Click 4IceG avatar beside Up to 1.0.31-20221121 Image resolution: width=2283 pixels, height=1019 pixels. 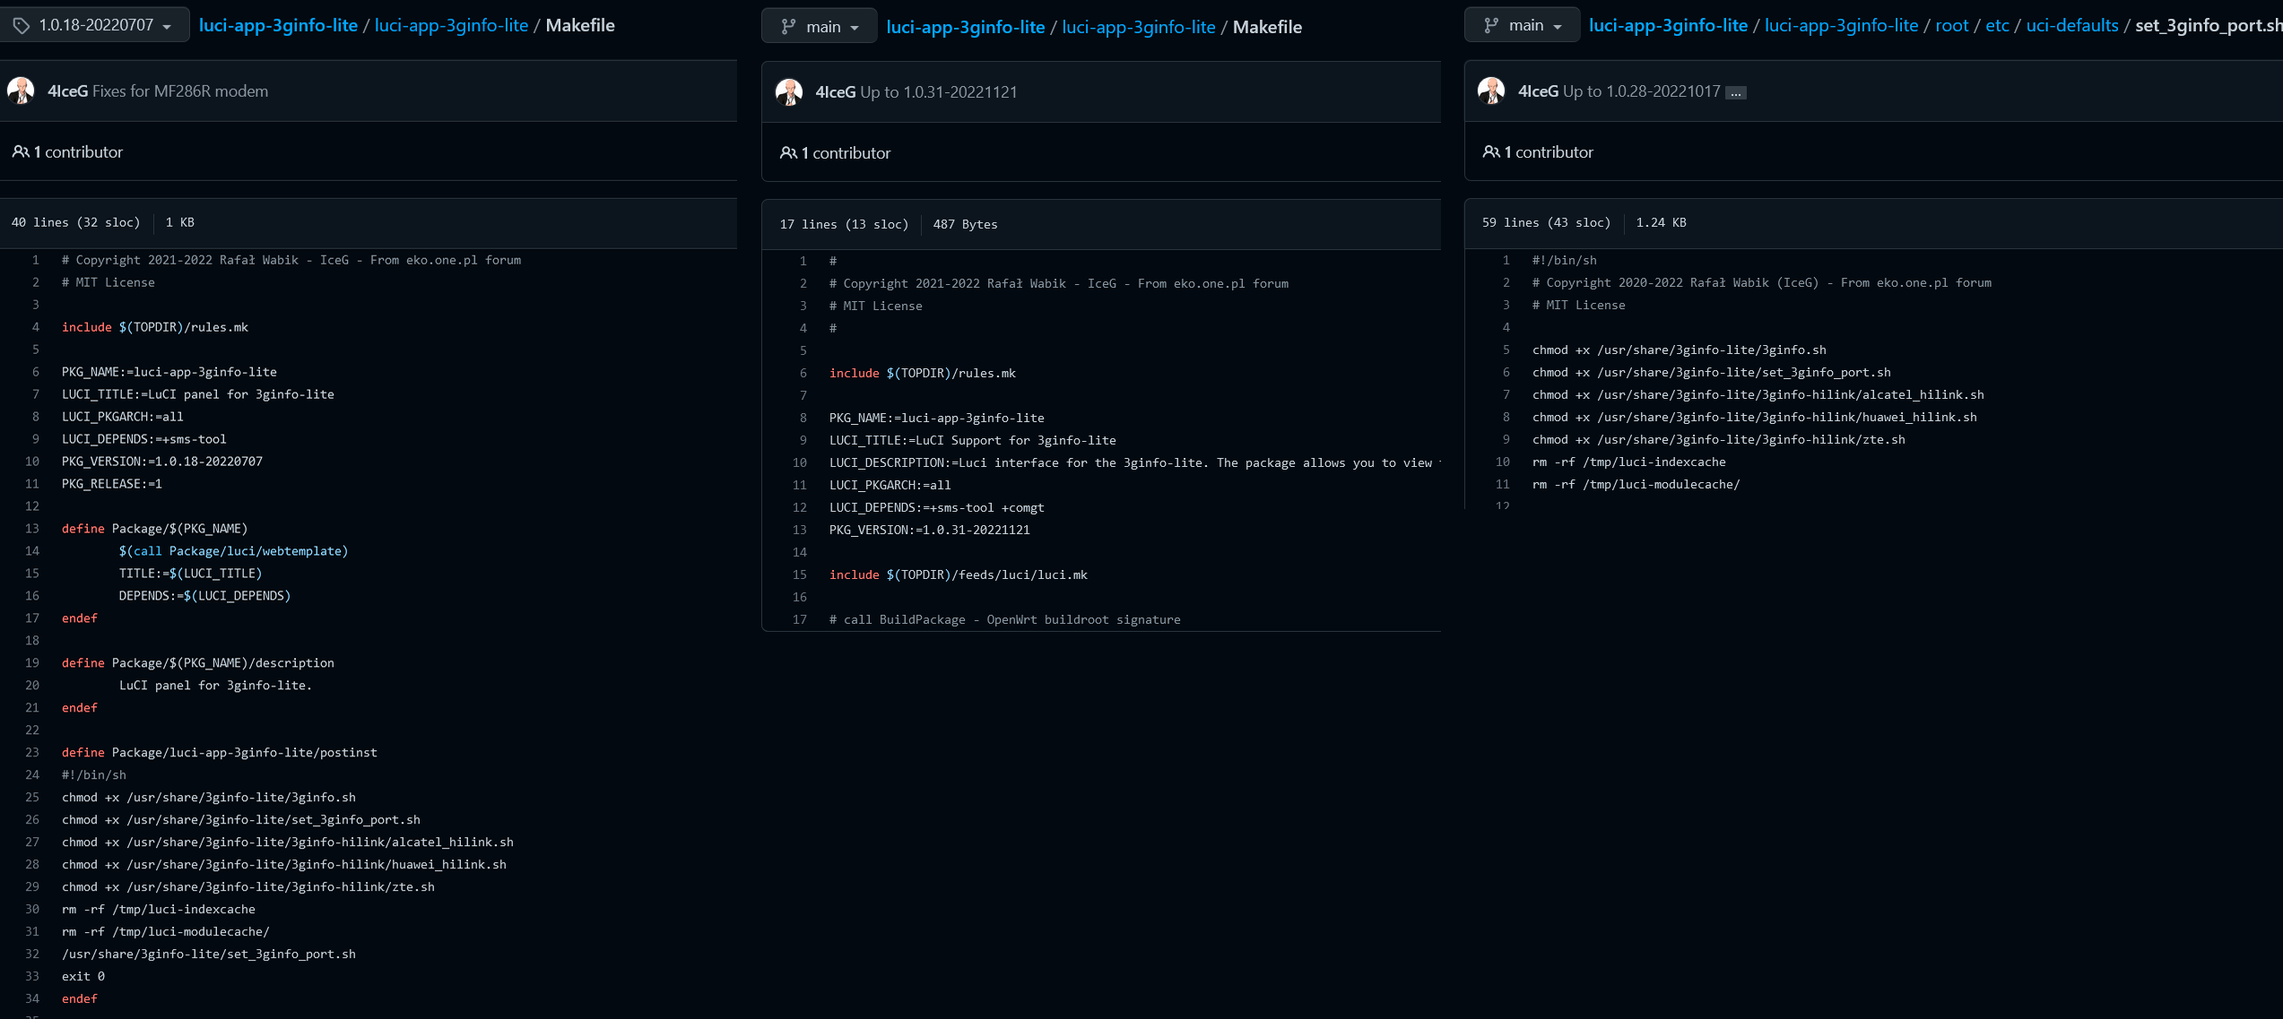point(789,91)
